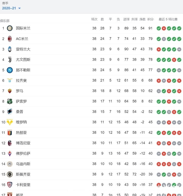Select the 乌迪内斯 team row name
This screenshot has width=183, height=196.
[x=23, y=164]
